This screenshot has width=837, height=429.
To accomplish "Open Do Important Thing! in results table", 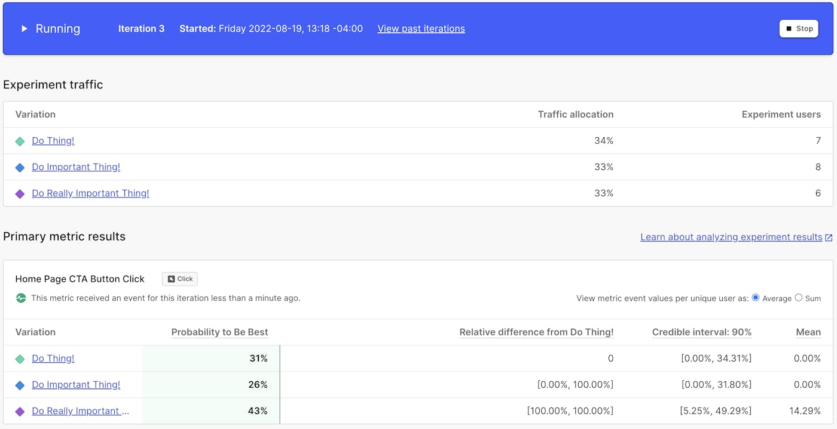I will (x=76, y=385).
